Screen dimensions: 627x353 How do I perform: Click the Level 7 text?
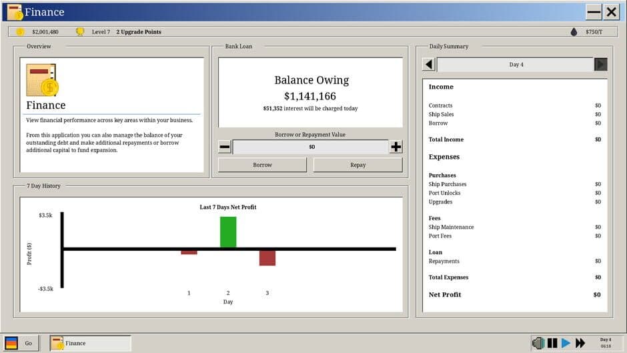[x=101, y=31]
